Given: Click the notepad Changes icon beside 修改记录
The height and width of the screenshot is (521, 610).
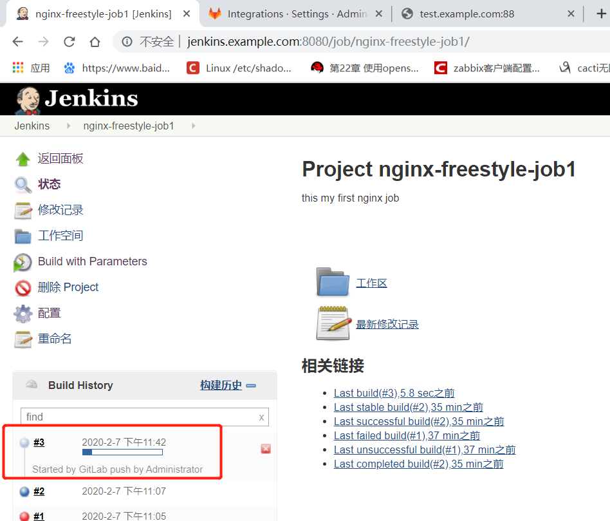Looking at the screenshot, I should coord(23,211).
